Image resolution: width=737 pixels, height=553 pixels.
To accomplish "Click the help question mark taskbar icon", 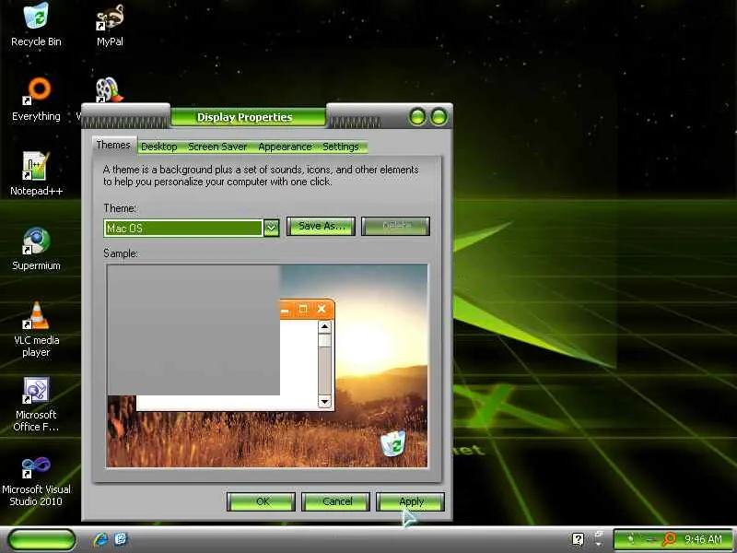I will tap(579, 539).
